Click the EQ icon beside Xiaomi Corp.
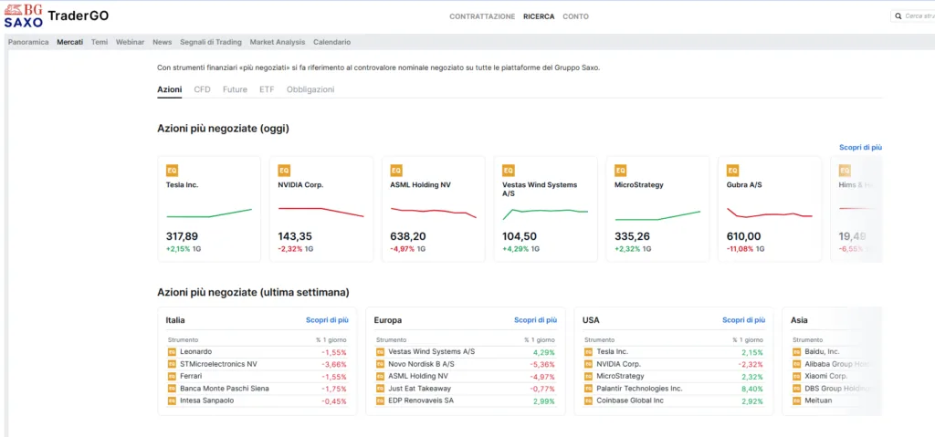935x437 pixels. (796, 376)
